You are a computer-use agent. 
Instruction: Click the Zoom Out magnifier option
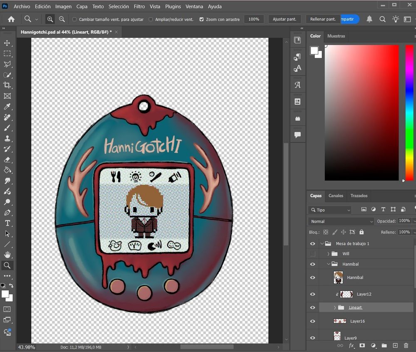[62, 19]
